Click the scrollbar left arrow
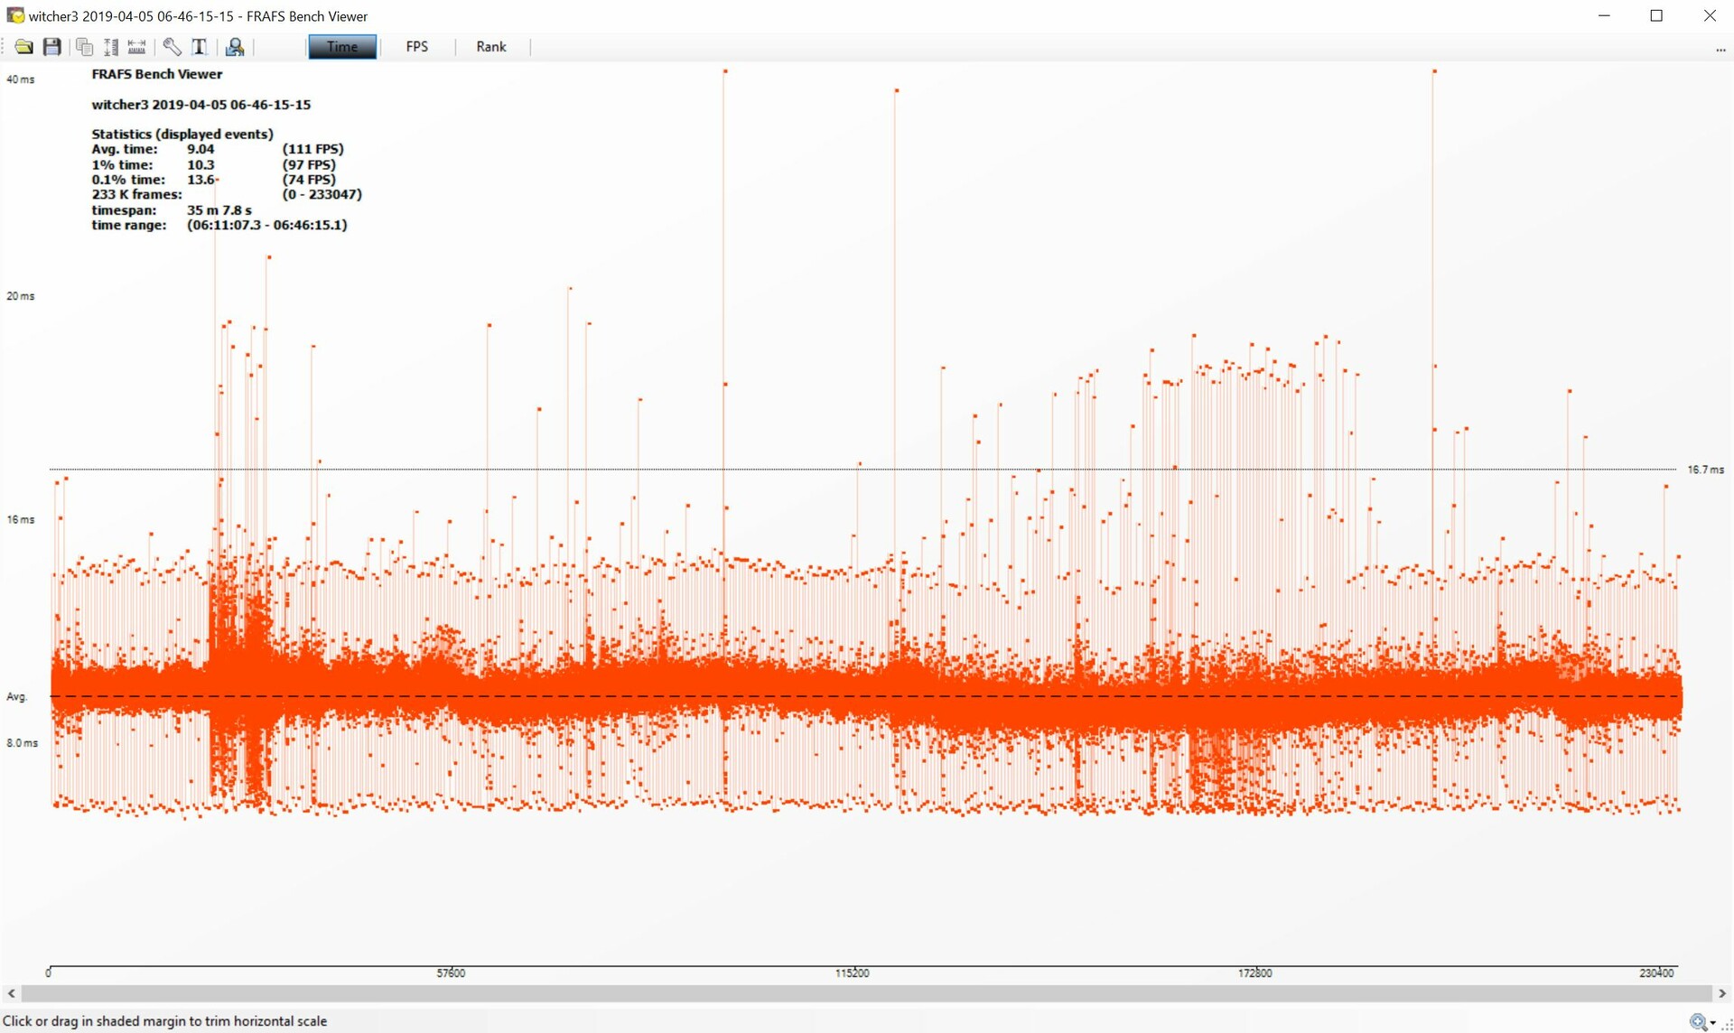 coord(11,993)
